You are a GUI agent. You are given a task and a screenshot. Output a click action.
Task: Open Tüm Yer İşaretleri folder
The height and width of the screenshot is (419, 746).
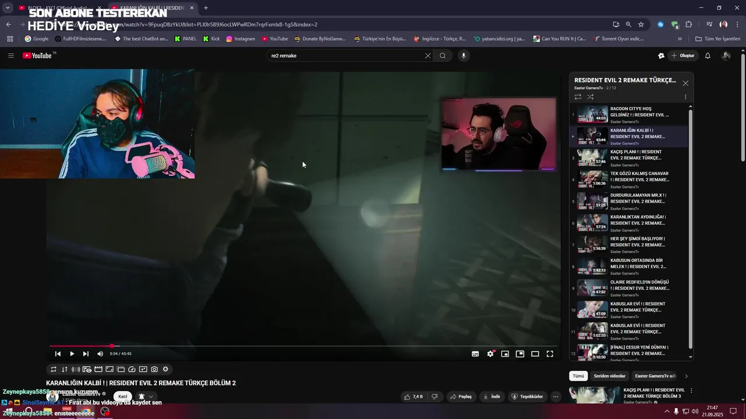(718, 39)
